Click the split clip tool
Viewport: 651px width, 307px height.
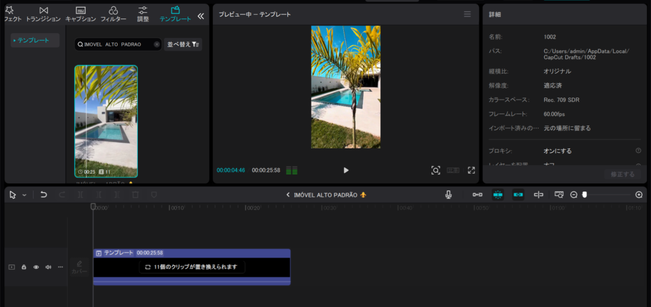pyautogui.click(x=81, y=195)
